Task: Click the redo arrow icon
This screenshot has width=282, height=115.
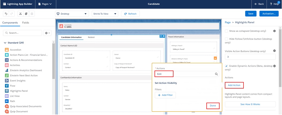Action: [11, 14]
